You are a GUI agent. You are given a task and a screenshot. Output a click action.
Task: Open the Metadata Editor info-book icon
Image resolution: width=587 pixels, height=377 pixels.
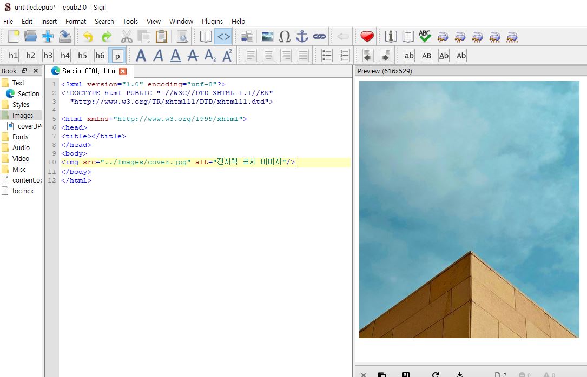click(x=391, y=37)
